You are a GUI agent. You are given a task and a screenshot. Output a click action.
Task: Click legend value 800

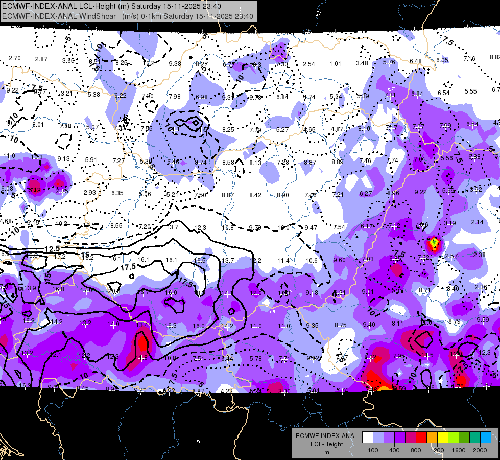416,450
